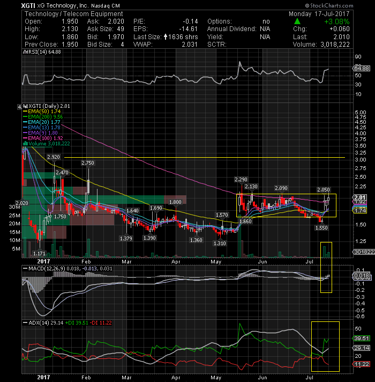Click the 1.750 price label

click(60, 217)
